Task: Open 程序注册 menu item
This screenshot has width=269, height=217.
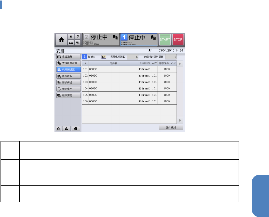Action: (69, 95)
